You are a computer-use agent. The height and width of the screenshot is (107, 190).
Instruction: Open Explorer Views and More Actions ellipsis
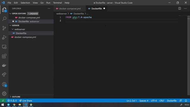coord(49,8)
